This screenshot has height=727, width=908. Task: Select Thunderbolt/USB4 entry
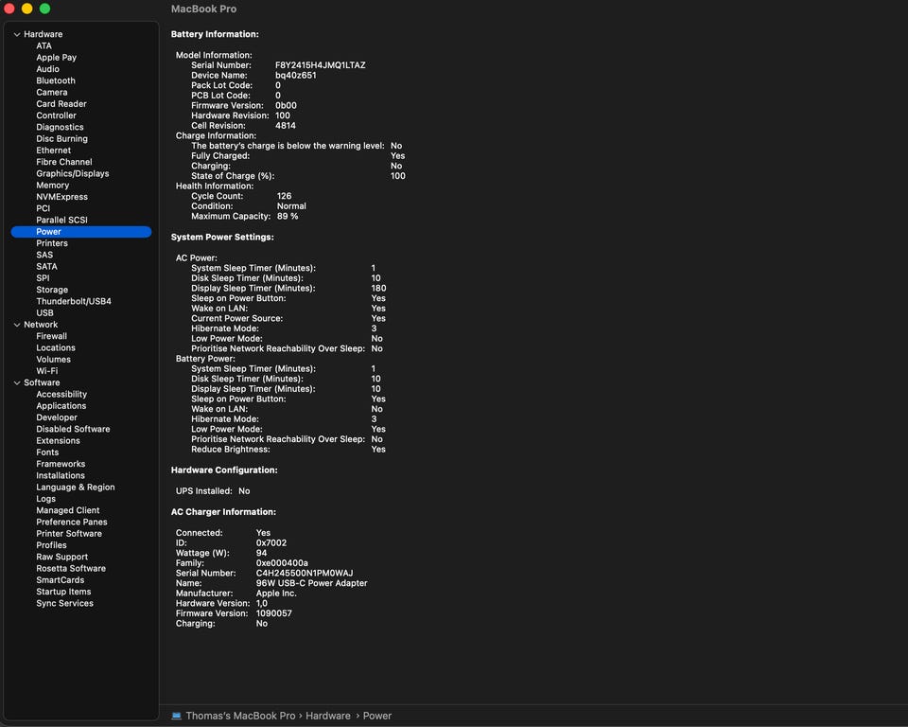[x=74, y=301]
